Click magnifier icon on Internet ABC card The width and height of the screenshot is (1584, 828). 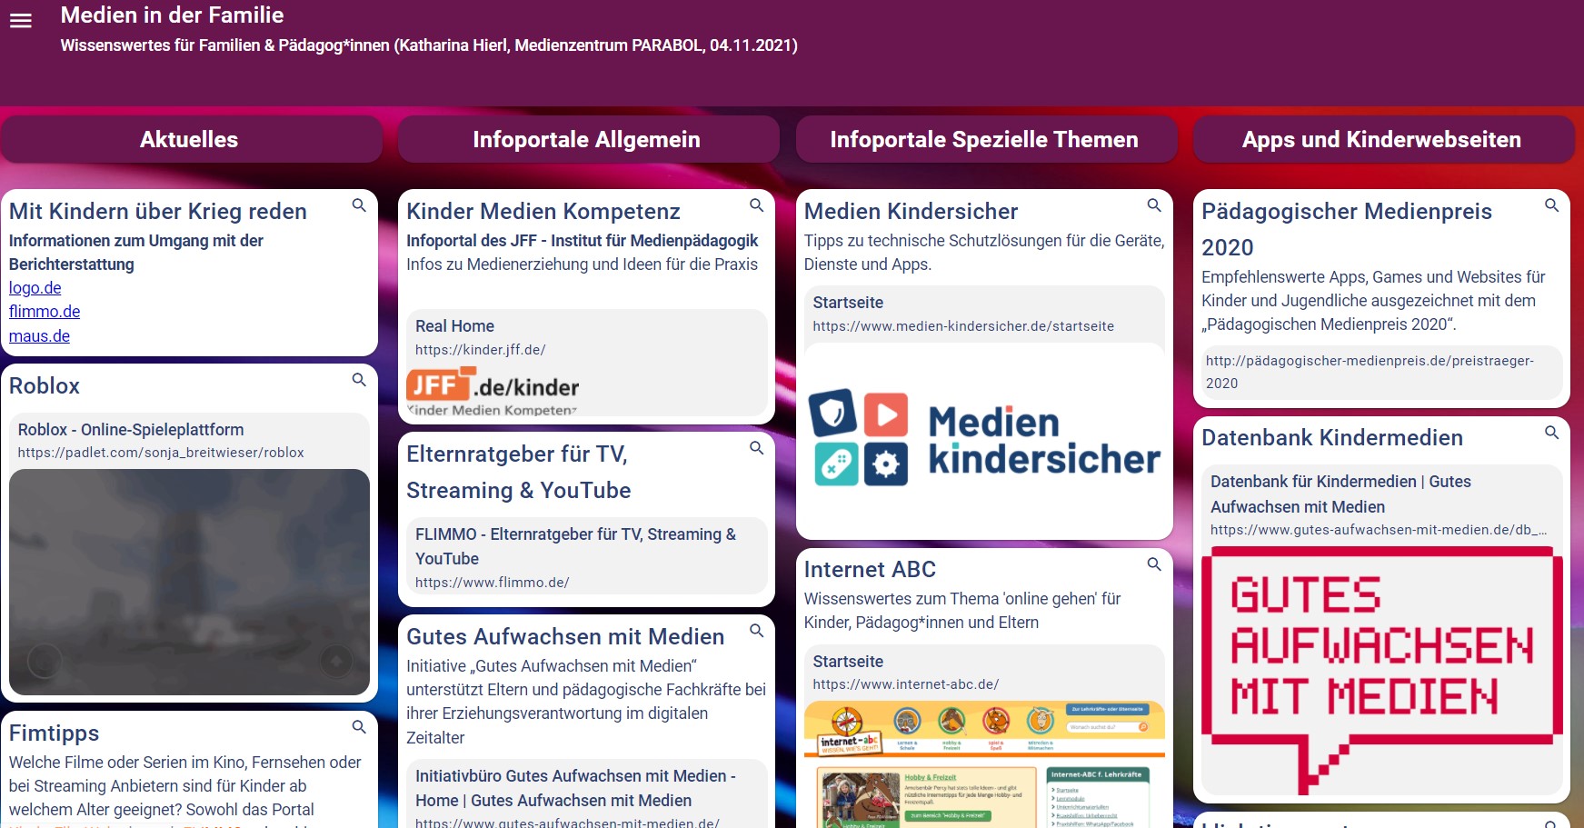pyautogui.click(x=1154, y=564)
